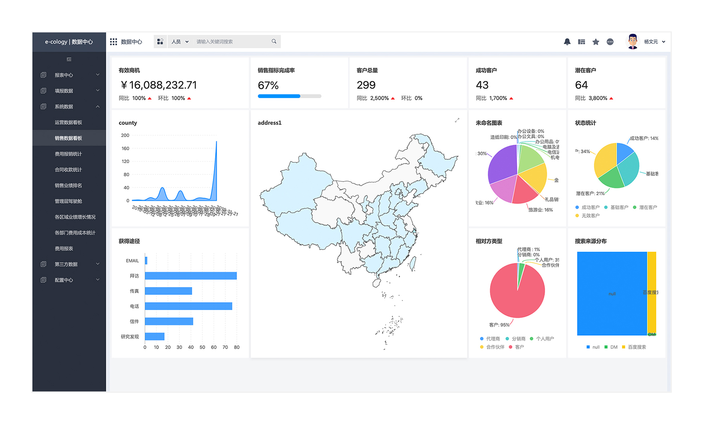This screenshot has height=424, width=703.
Task: Click the 拜访 bar in 获得途径 chart
Action: point(190,276)
